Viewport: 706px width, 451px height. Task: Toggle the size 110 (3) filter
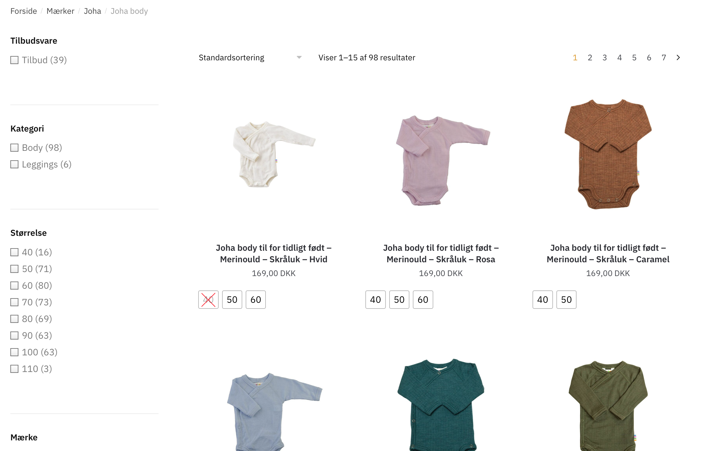pos(14,369)
